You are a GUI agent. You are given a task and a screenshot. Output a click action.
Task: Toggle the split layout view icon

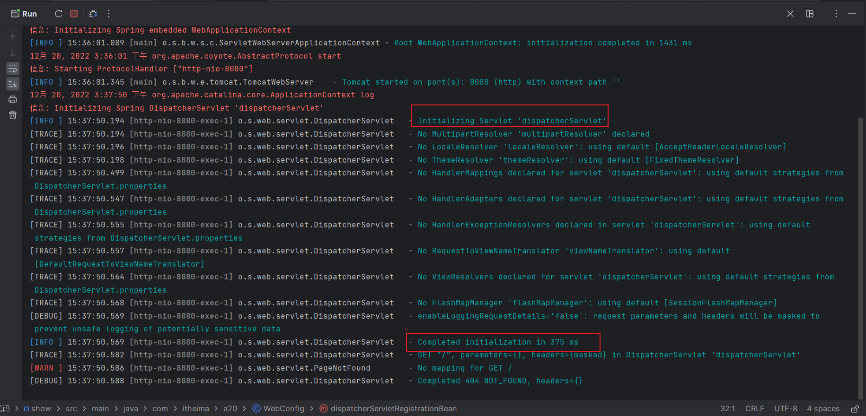[810, 14]
